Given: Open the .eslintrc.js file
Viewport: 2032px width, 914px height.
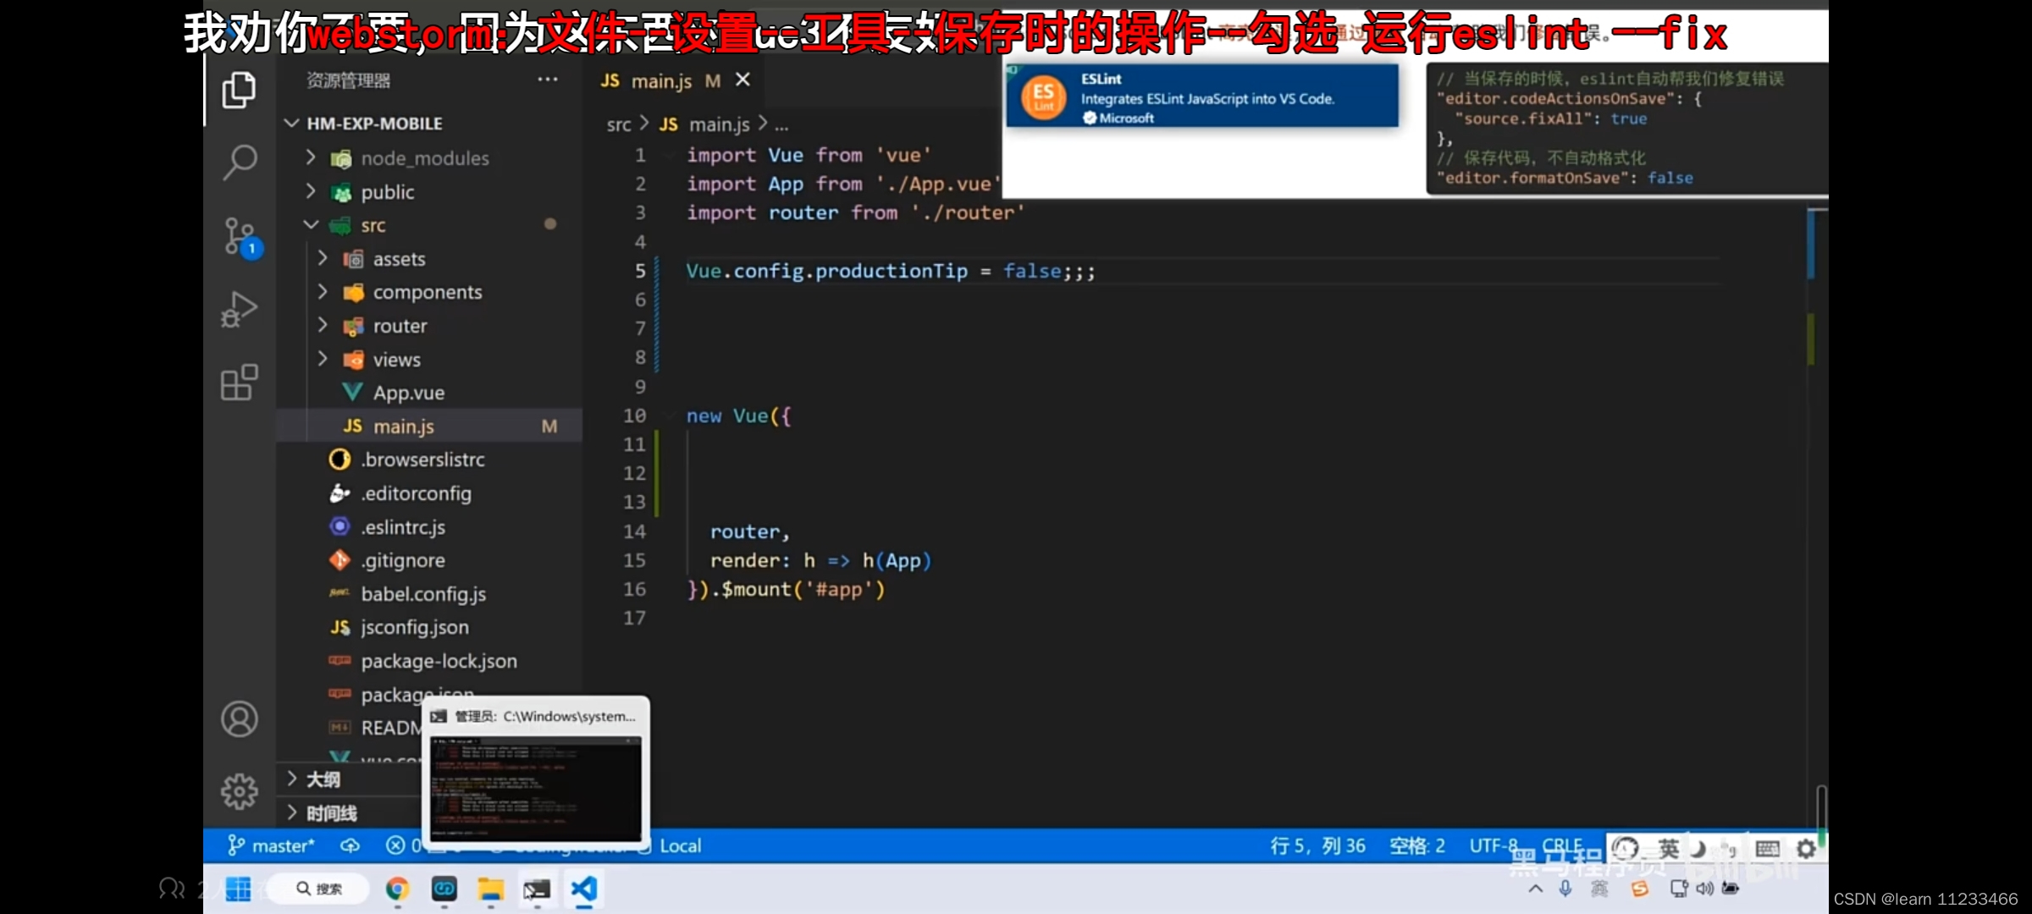Looking at the screenshot, I should coord(403,526).
